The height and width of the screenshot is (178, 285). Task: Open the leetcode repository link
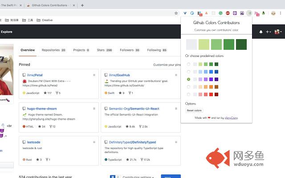tap(34, 142)
